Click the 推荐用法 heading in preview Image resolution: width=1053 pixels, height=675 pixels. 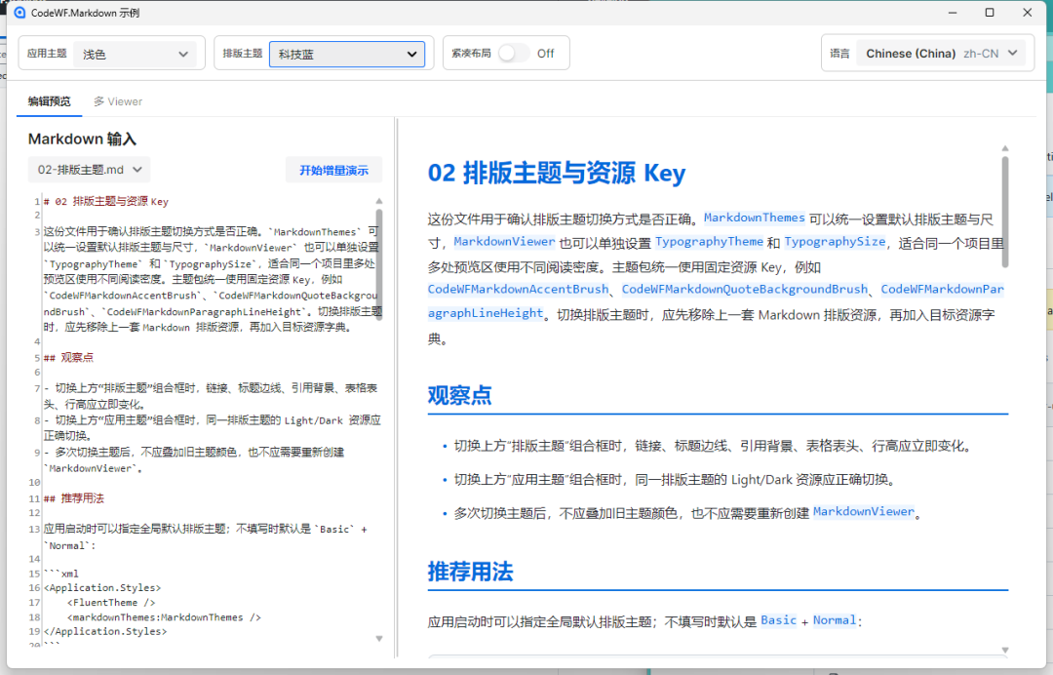470,572
